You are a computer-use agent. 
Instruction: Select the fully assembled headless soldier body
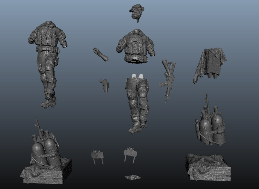point(48,64)
